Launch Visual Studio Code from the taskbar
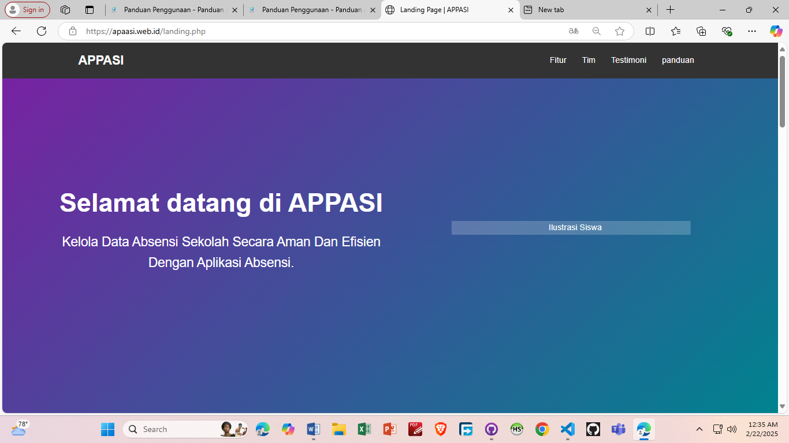 567,429
